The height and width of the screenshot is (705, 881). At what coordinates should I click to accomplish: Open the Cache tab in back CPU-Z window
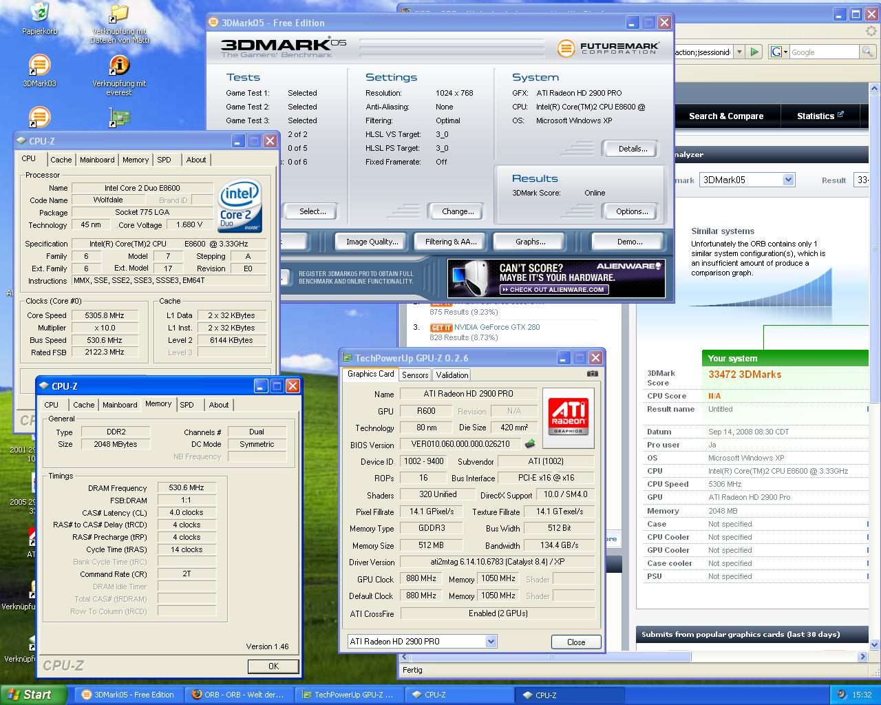point(61,160)
